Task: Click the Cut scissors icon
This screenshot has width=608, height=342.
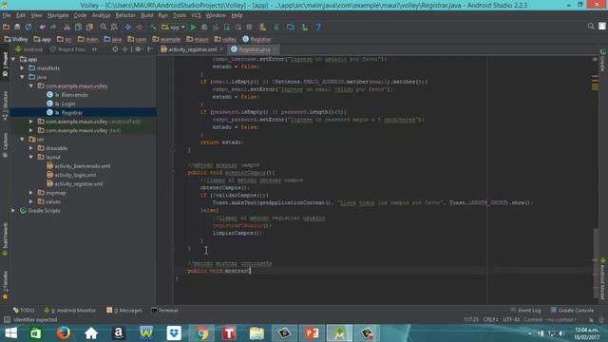Action: 67,28
